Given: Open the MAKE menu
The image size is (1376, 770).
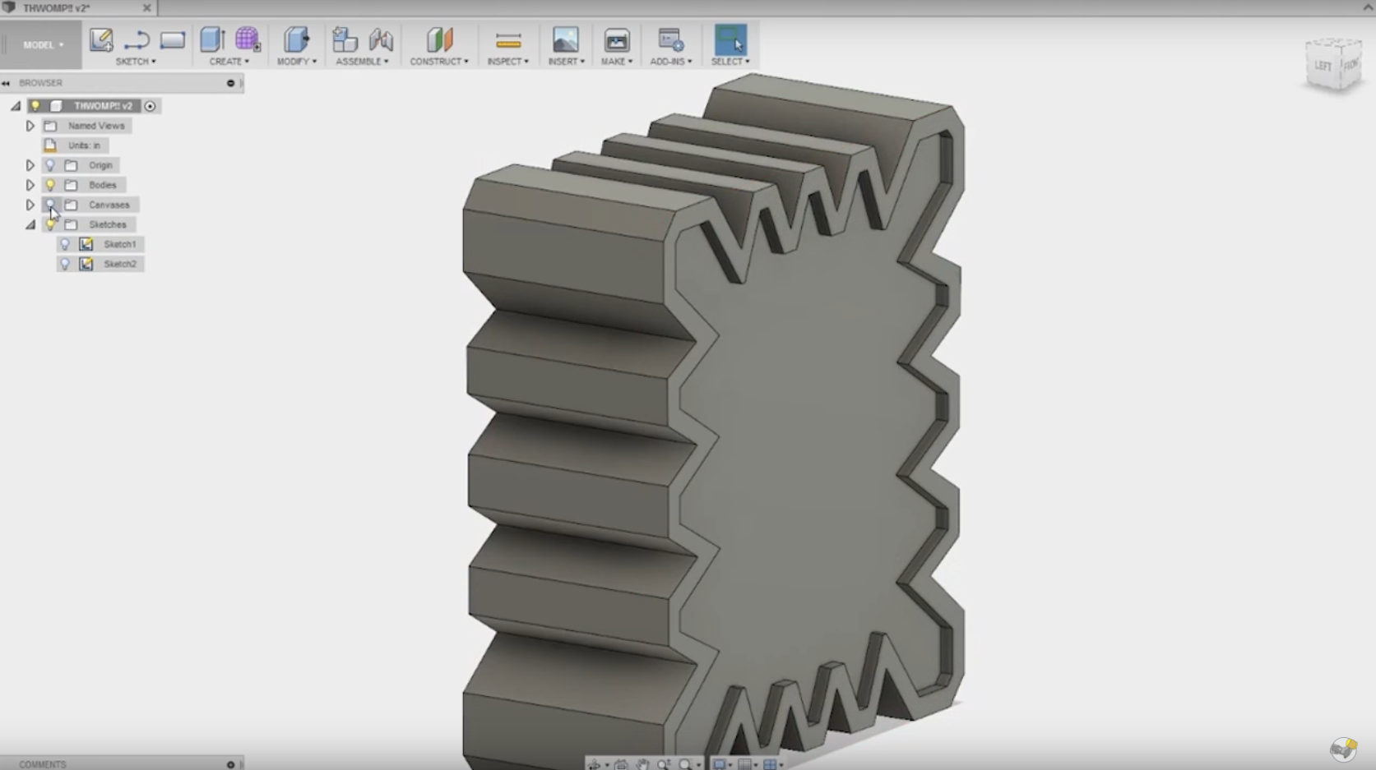Looking at the screenshot, I should pos(617,62).
